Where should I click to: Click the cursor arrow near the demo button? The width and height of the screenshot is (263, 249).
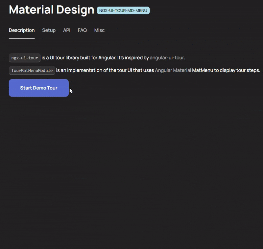(x=70, y=90)
